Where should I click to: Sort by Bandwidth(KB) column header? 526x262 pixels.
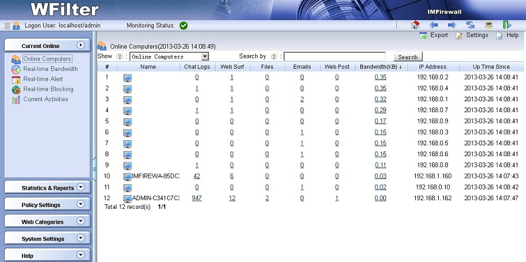(381, 66)
